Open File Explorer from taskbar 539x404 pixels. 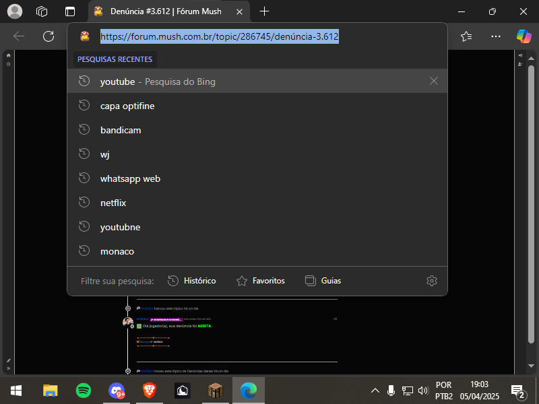(50, 391)
